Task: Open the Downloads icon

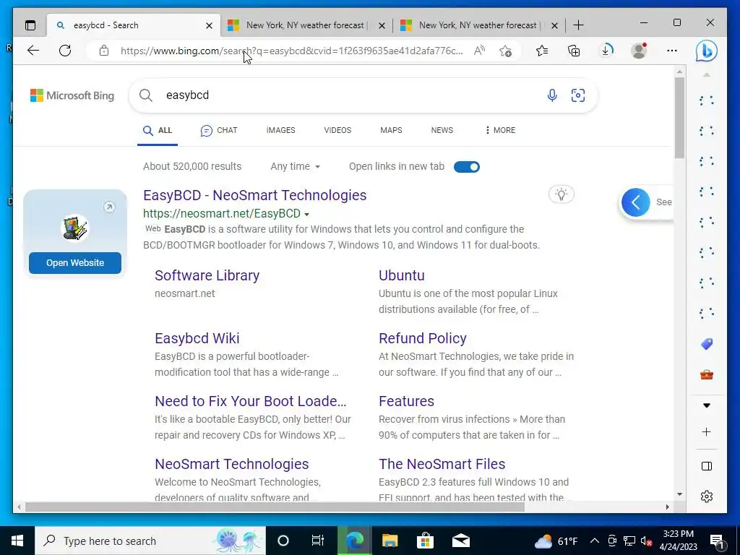Action: [606, 51]
